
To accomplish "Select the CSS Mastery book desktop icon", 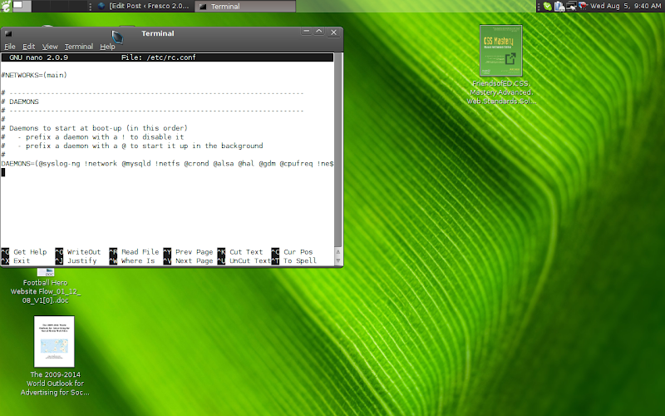I will point(501,51).
